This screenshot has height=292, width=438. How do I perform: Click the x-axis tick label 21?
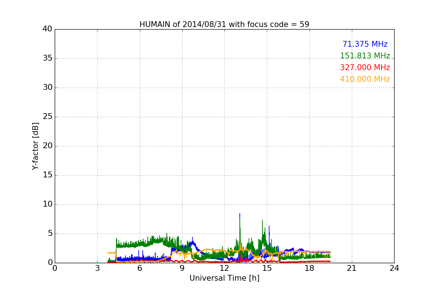tap(352, 268)
